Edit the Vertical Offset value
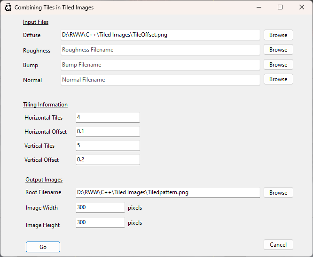This screenshot has height=257, width=313. [107, 160]
